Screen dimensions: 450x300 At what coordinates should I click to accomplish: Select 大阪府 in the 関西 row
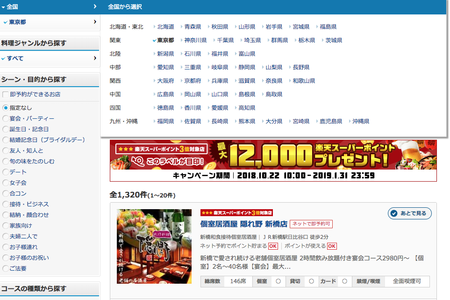[x=165, y=81]
